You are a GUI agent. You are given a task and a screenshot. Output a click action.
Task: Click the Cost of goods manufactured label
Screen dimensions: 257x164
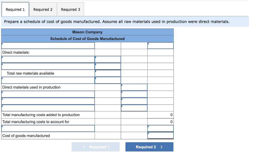click(x=26, y=136)
